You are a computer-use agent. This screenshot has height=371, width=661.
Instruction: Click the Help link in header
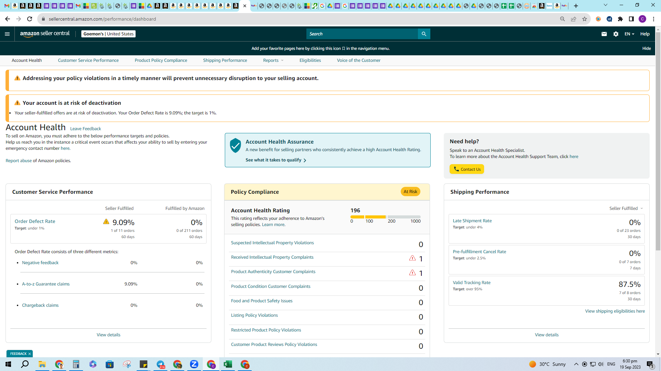coord(645,34)
